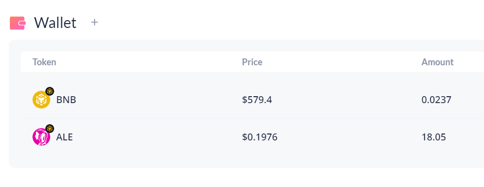Screen dimensions: 484x187
Task: Select the BNB price $579.4
Action: coord(257,100)
